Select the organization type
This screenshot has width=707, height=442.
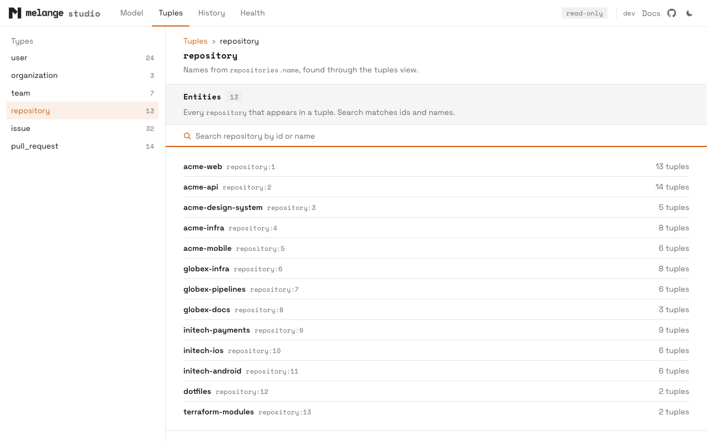83,75
